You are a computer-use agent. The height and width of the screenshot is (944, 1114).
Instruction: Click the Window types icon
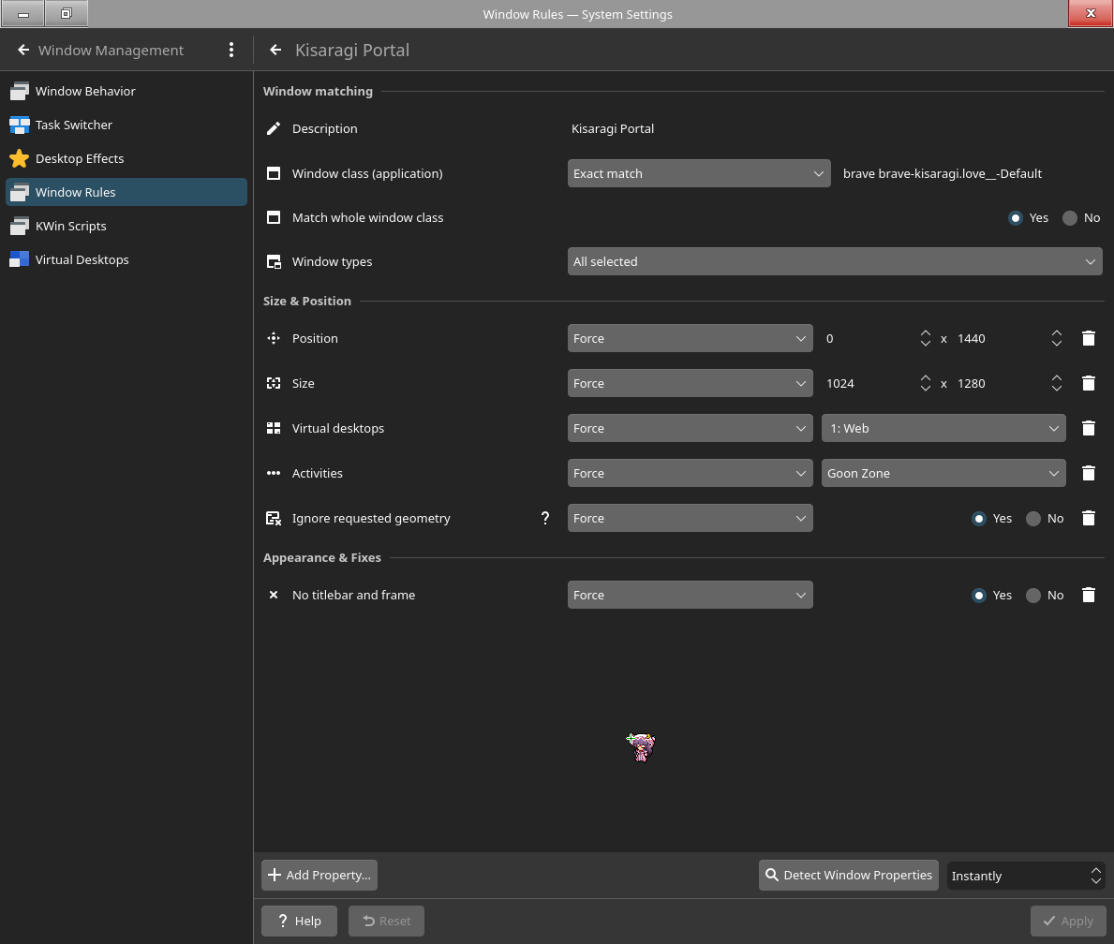tap(274, 261)
